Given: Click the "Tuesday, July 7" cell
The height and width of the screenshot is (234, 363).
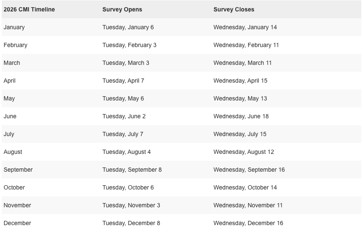Looking at the screenshot, I should (123, 134).
